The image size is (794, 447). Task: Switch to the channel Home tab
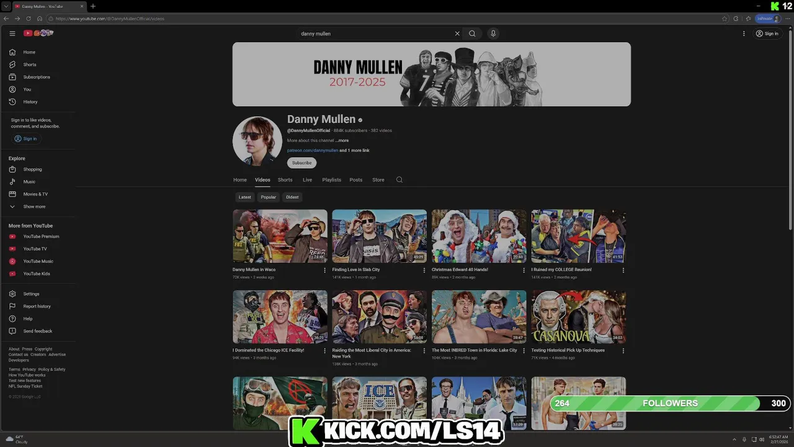click(240, 180)
